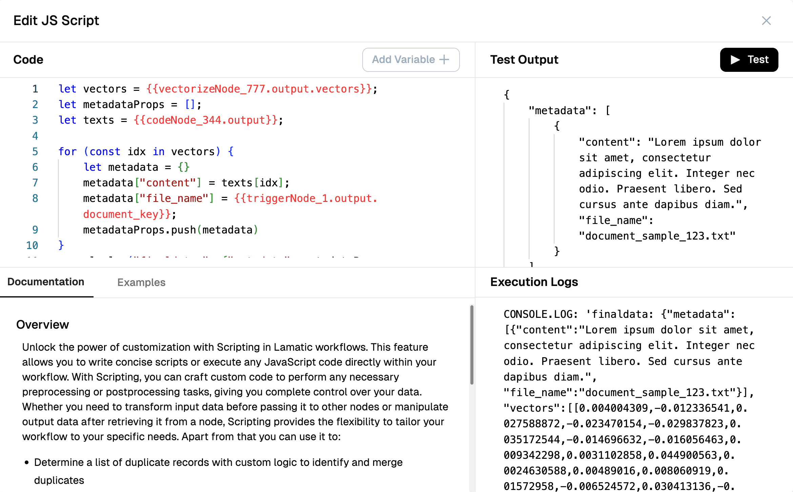Click the Test button

coord(749,60)
